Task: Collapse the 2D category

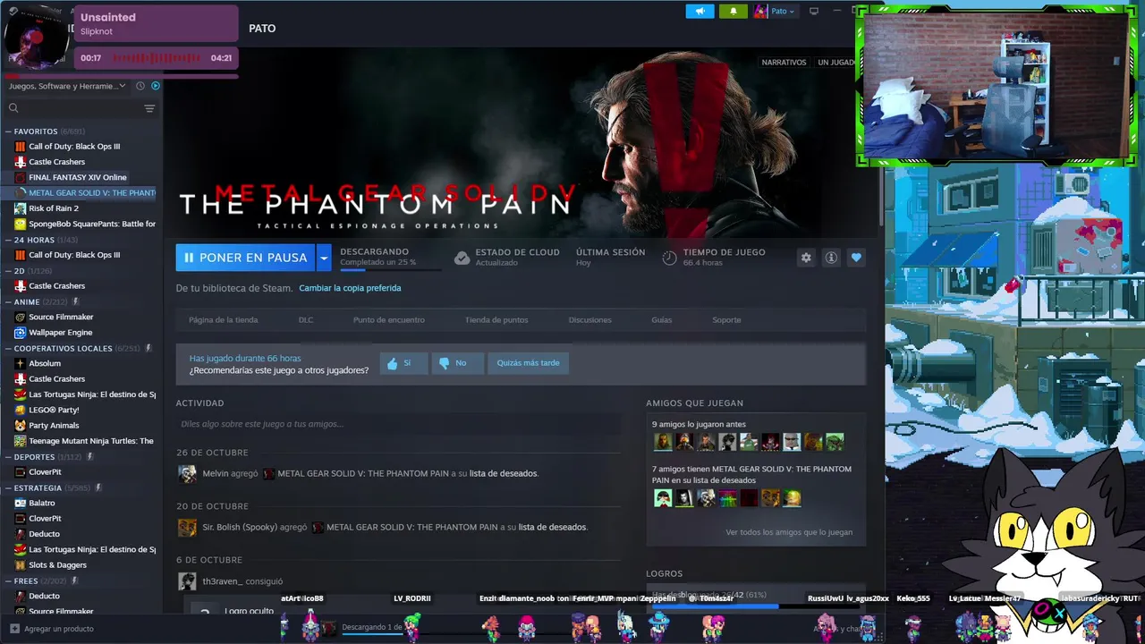Action: point(8,271)
